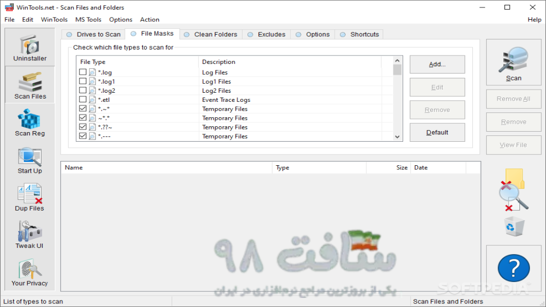Switch to the Clean Folders tab
This screenshot has height=307, width=546.
click(x=211, y=34)
